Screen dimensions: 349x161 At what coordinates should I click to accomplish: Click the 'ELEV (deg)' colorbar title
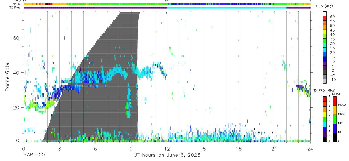[324, 6]
